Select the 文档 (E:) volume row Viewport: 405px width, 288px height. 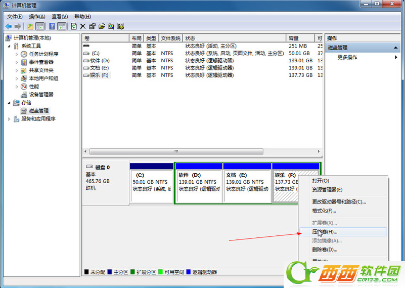(202, 68)
